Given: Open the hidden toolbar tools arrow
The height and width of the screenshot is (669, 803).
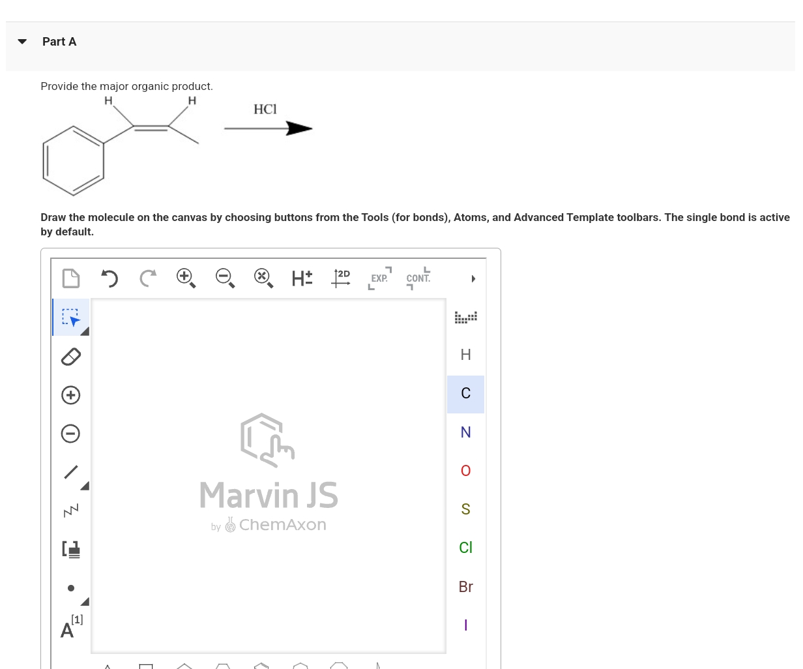Looking at the screenshot, I should [473, 278].
